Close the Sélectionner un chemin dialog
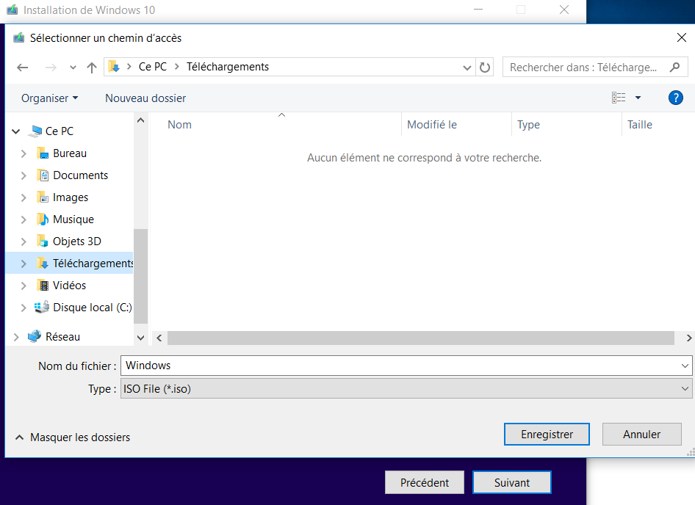This screenshot has height=505, width=695. (x=682, y=37)
